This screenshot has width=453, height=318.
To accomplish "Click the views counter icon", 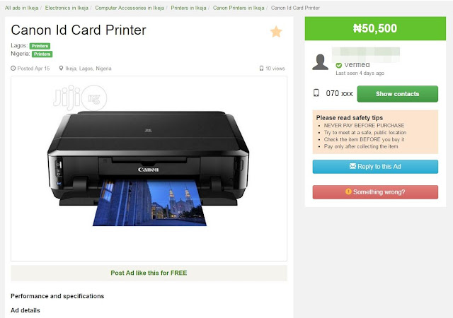I will pyautogui.click(x=261, y=69).
